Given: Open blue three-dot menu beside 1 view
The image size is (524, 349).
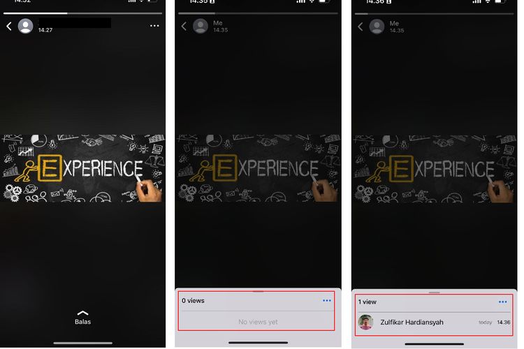Looking at the screenshot, I should click(502, 302).
